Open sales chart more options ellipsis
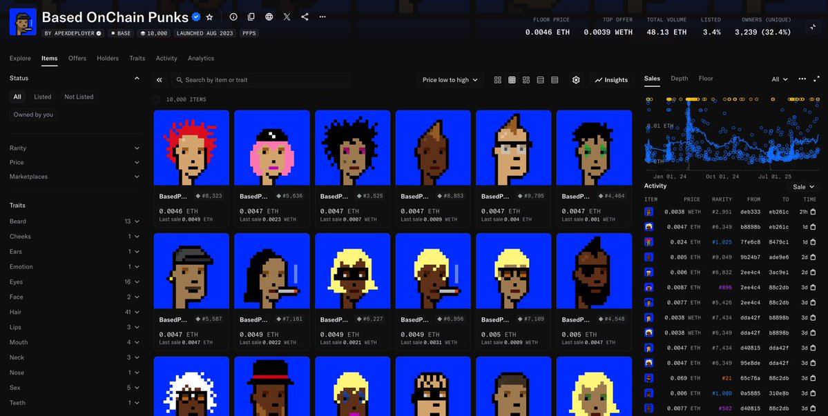The width and height of the screenshot is (828, 416). click(802, 79)
